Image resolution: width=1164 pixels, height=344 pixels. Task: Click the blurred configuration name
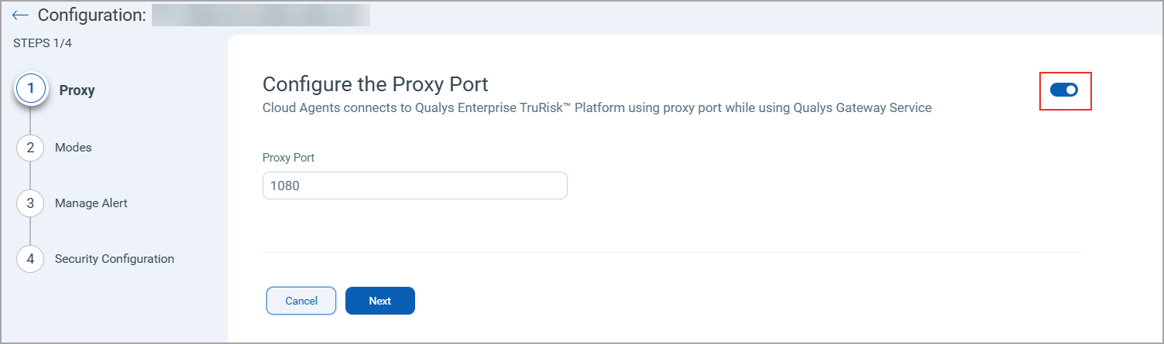[x=261, y=15]
